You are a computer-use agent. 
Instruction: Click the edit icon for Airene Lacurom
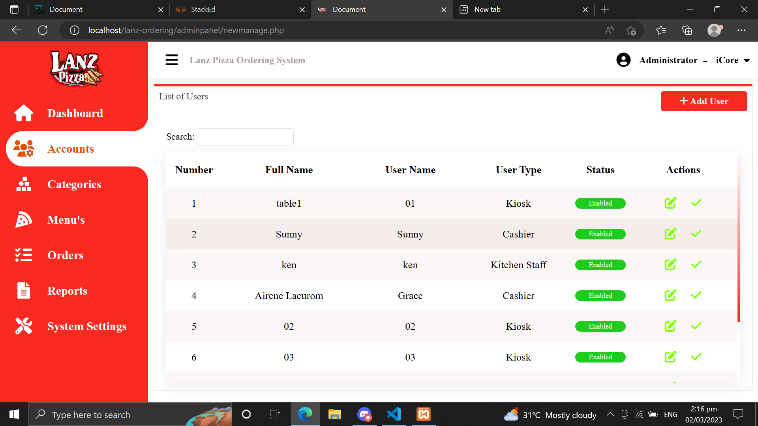coord(670,295)
